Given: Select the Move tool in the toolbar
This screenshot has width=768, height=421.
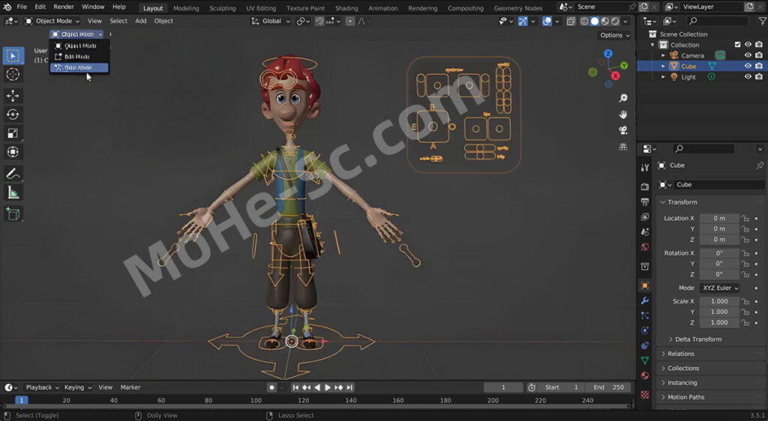Looking at the screenshot, I should click(x=13, y=96).
